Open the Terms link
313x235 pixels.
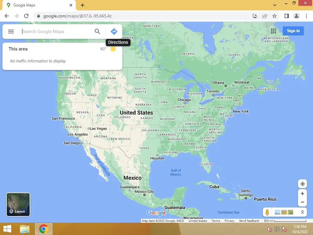click(215, 221)
